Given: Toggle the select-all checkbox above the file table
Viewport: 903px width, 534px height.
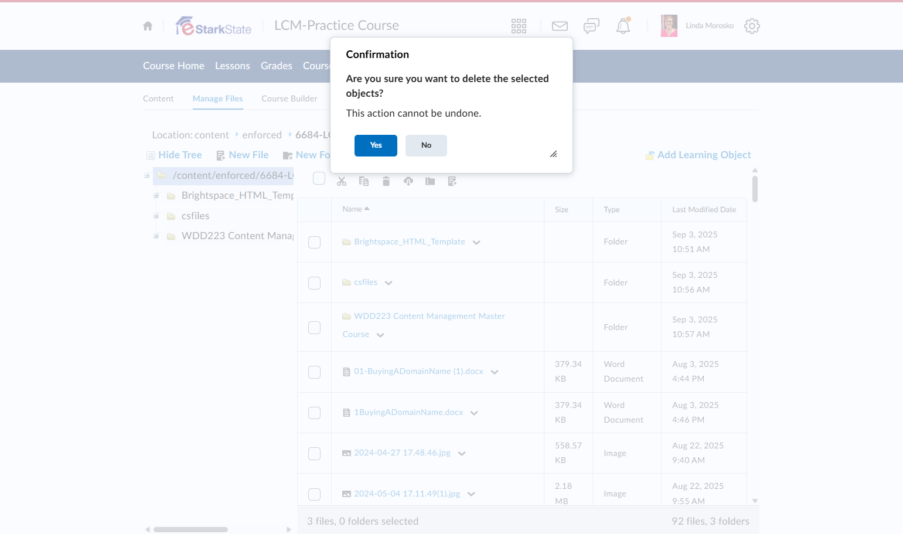Looking at the screenshot, I should [319, 178].
